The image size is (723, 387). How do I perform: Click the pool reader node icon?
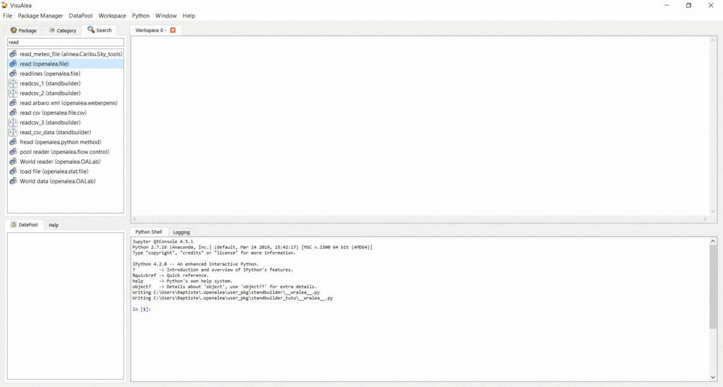pos(13,152)
